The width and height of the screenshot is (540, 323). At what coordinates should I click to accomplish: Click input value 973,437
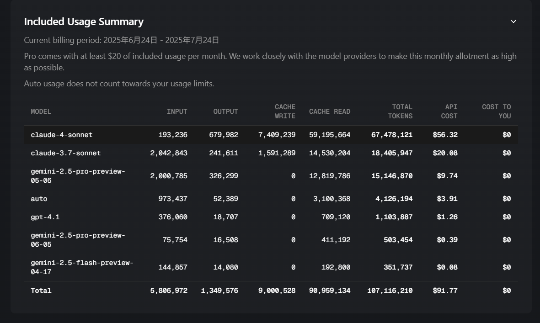click(173, 199)
